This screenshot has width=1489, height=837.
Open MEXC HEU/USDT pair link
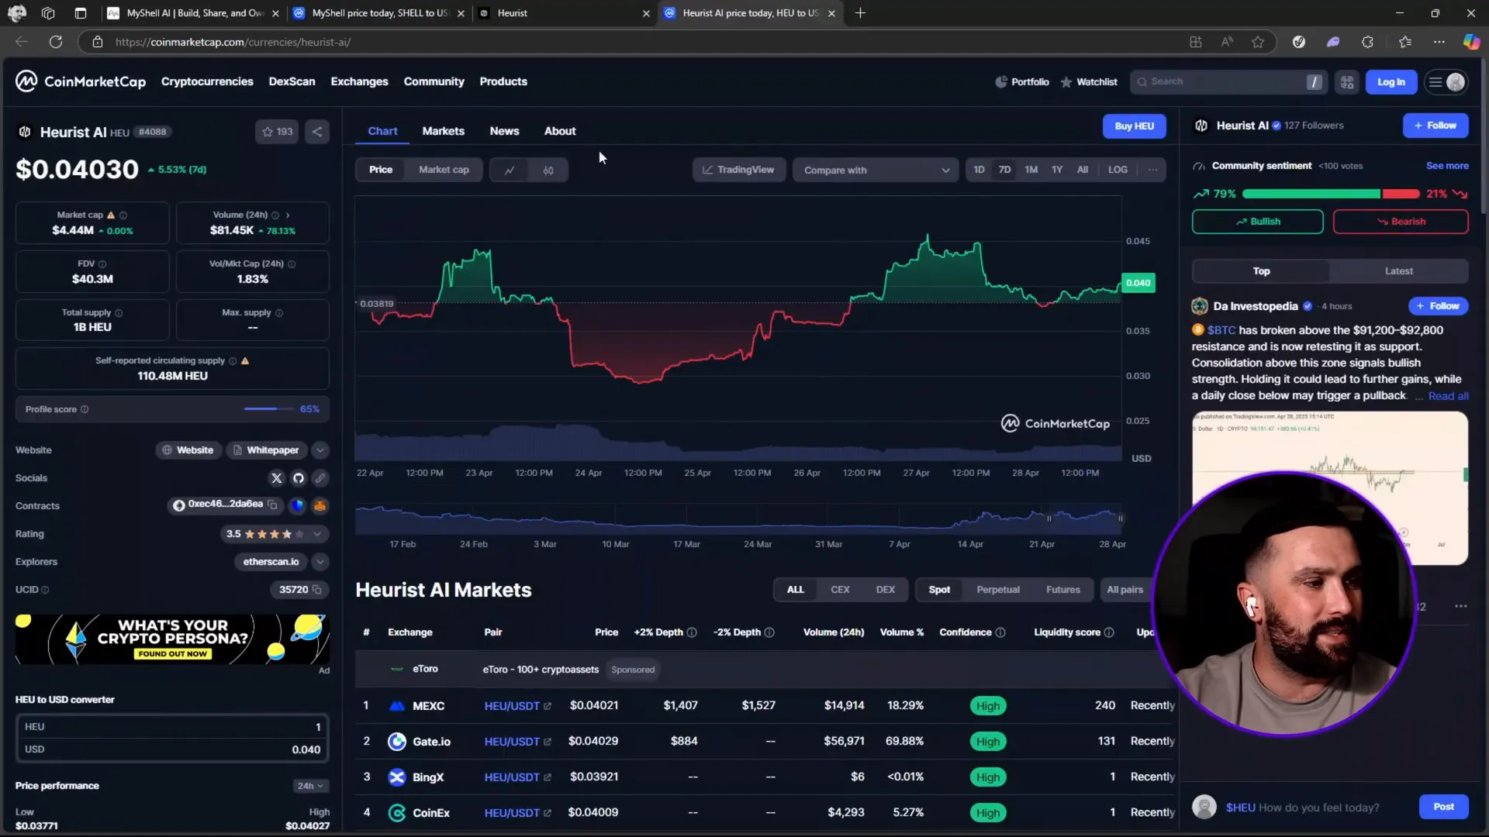517,706
